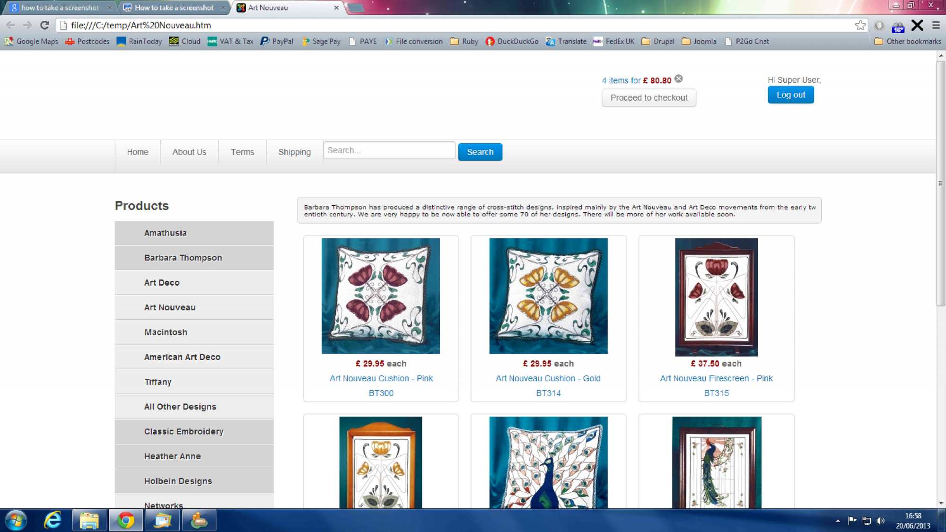Reload the page with the refresh icon
946x532 pixels.
click(x=44, y=25)
